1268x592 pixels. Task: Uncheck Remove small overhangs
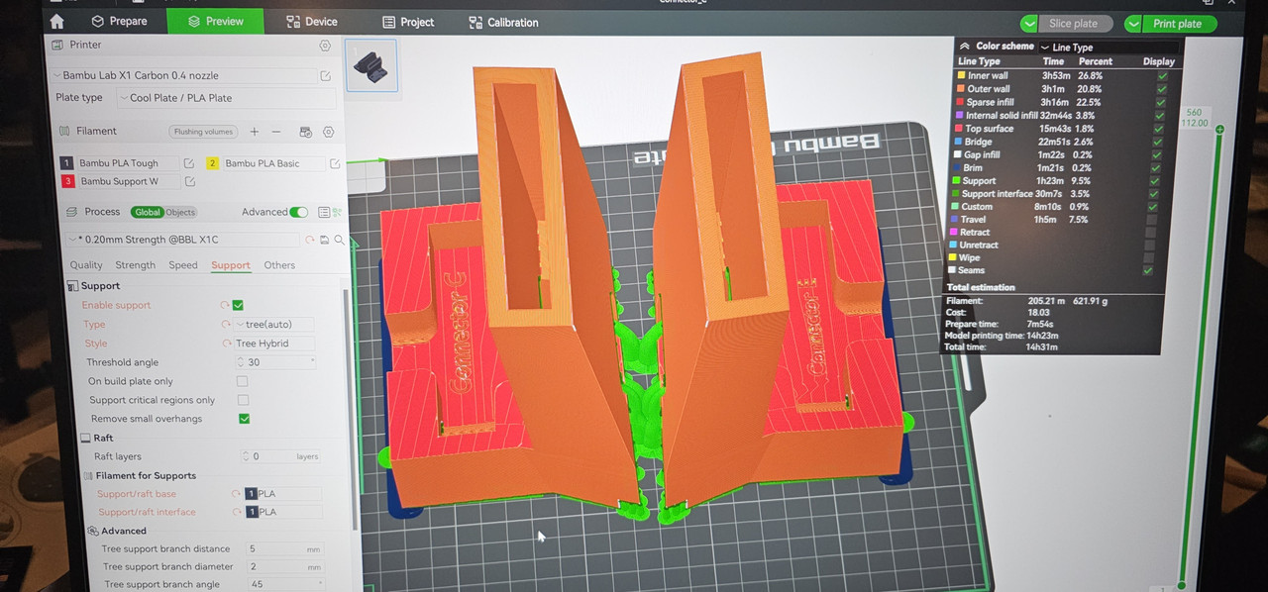[x=244, y=419]
